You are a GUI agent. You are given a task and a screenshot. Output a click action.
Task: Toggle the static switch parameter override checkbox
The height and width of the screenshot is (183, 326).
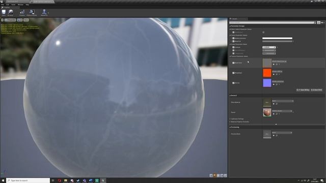tap(233, 33)
